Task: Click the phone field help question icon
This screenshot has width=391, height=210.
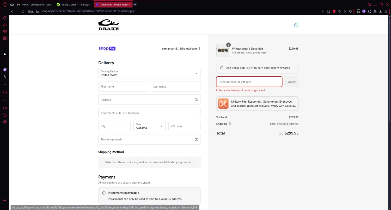Action: pos(197,139)
